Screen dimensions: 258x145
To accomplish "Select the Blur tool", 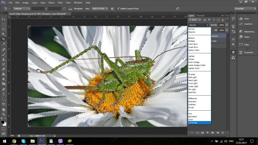I will [x=3, y=79].
